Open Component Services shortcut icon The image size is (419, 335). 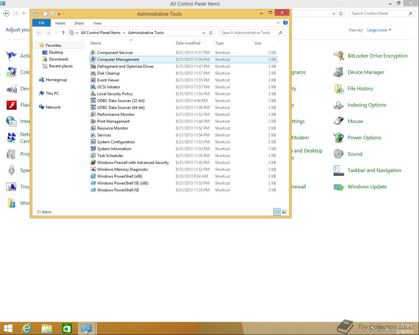(x=93, y=52)
